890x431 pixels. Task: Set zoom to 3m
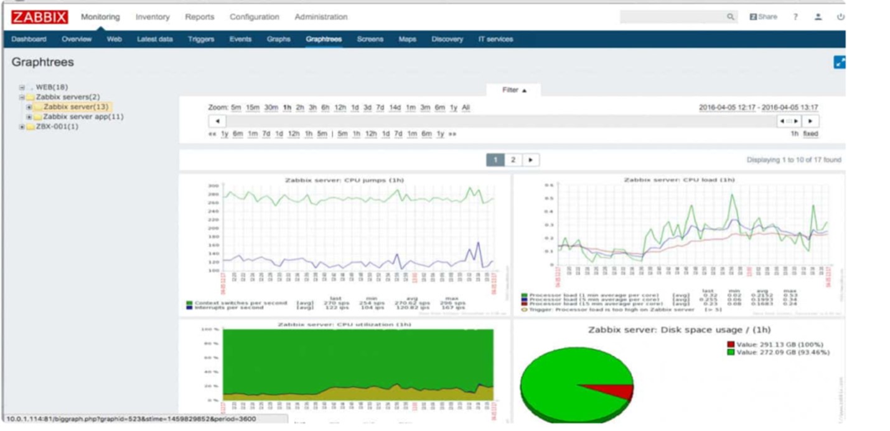[x=425, y=107]
